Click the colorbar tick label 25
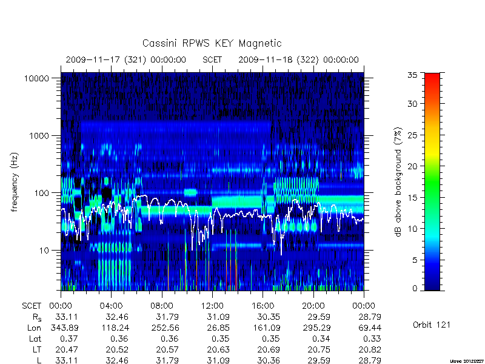This screenshot has height=364, width=485. click(412, 135)
